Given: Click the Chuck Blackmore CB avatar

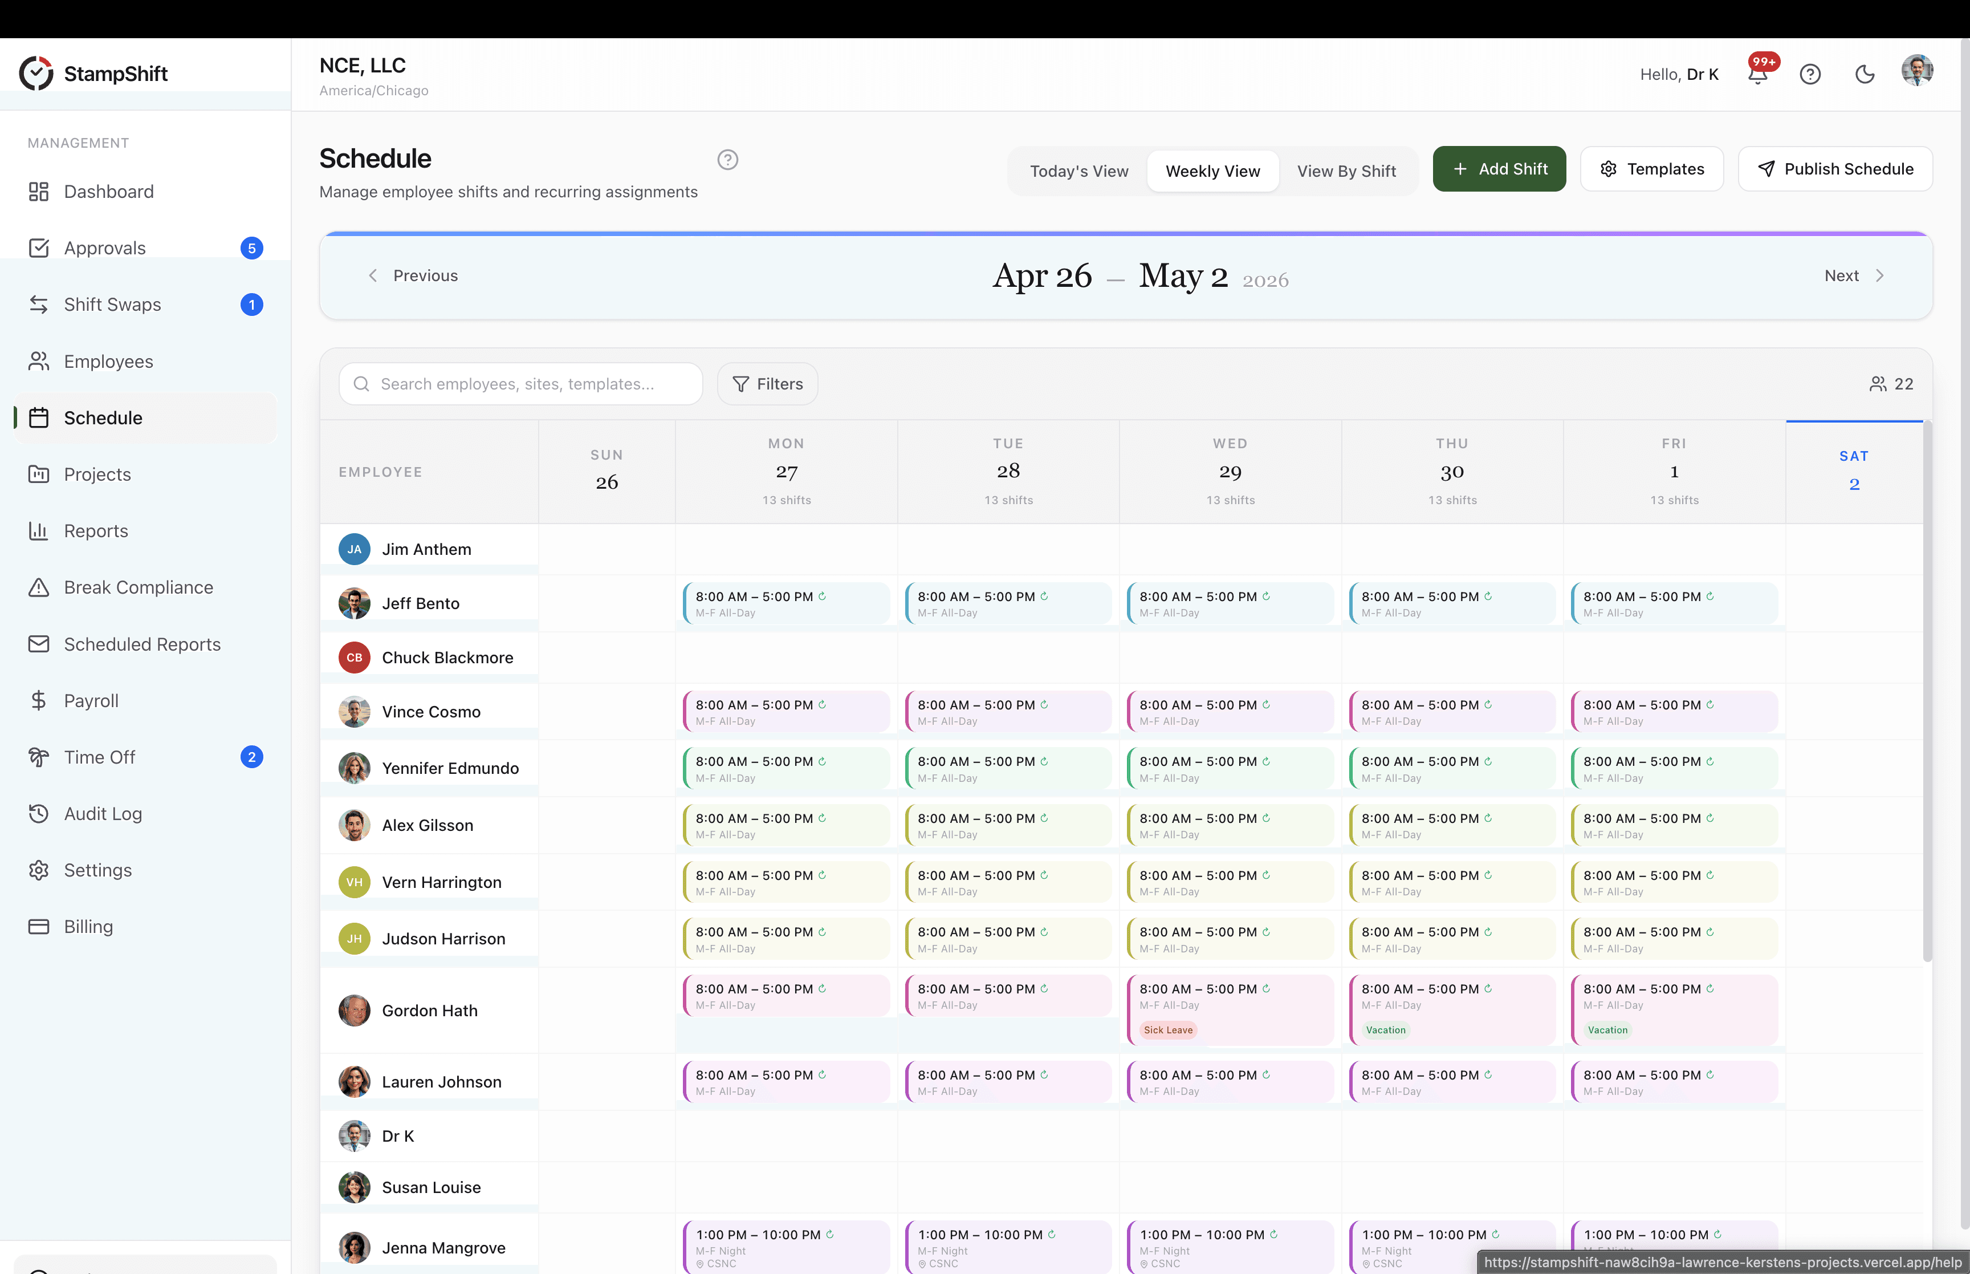Looking at the screenshot, I should tap(354, 658).
